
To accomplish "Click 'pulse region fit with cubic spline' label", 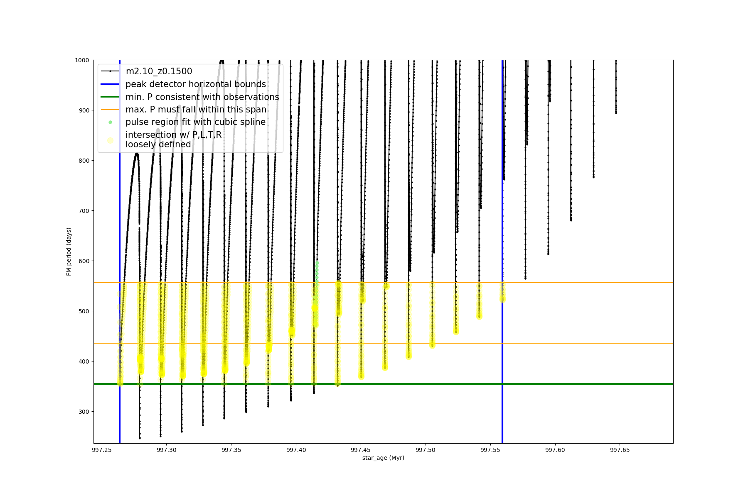I will [195, 122].
